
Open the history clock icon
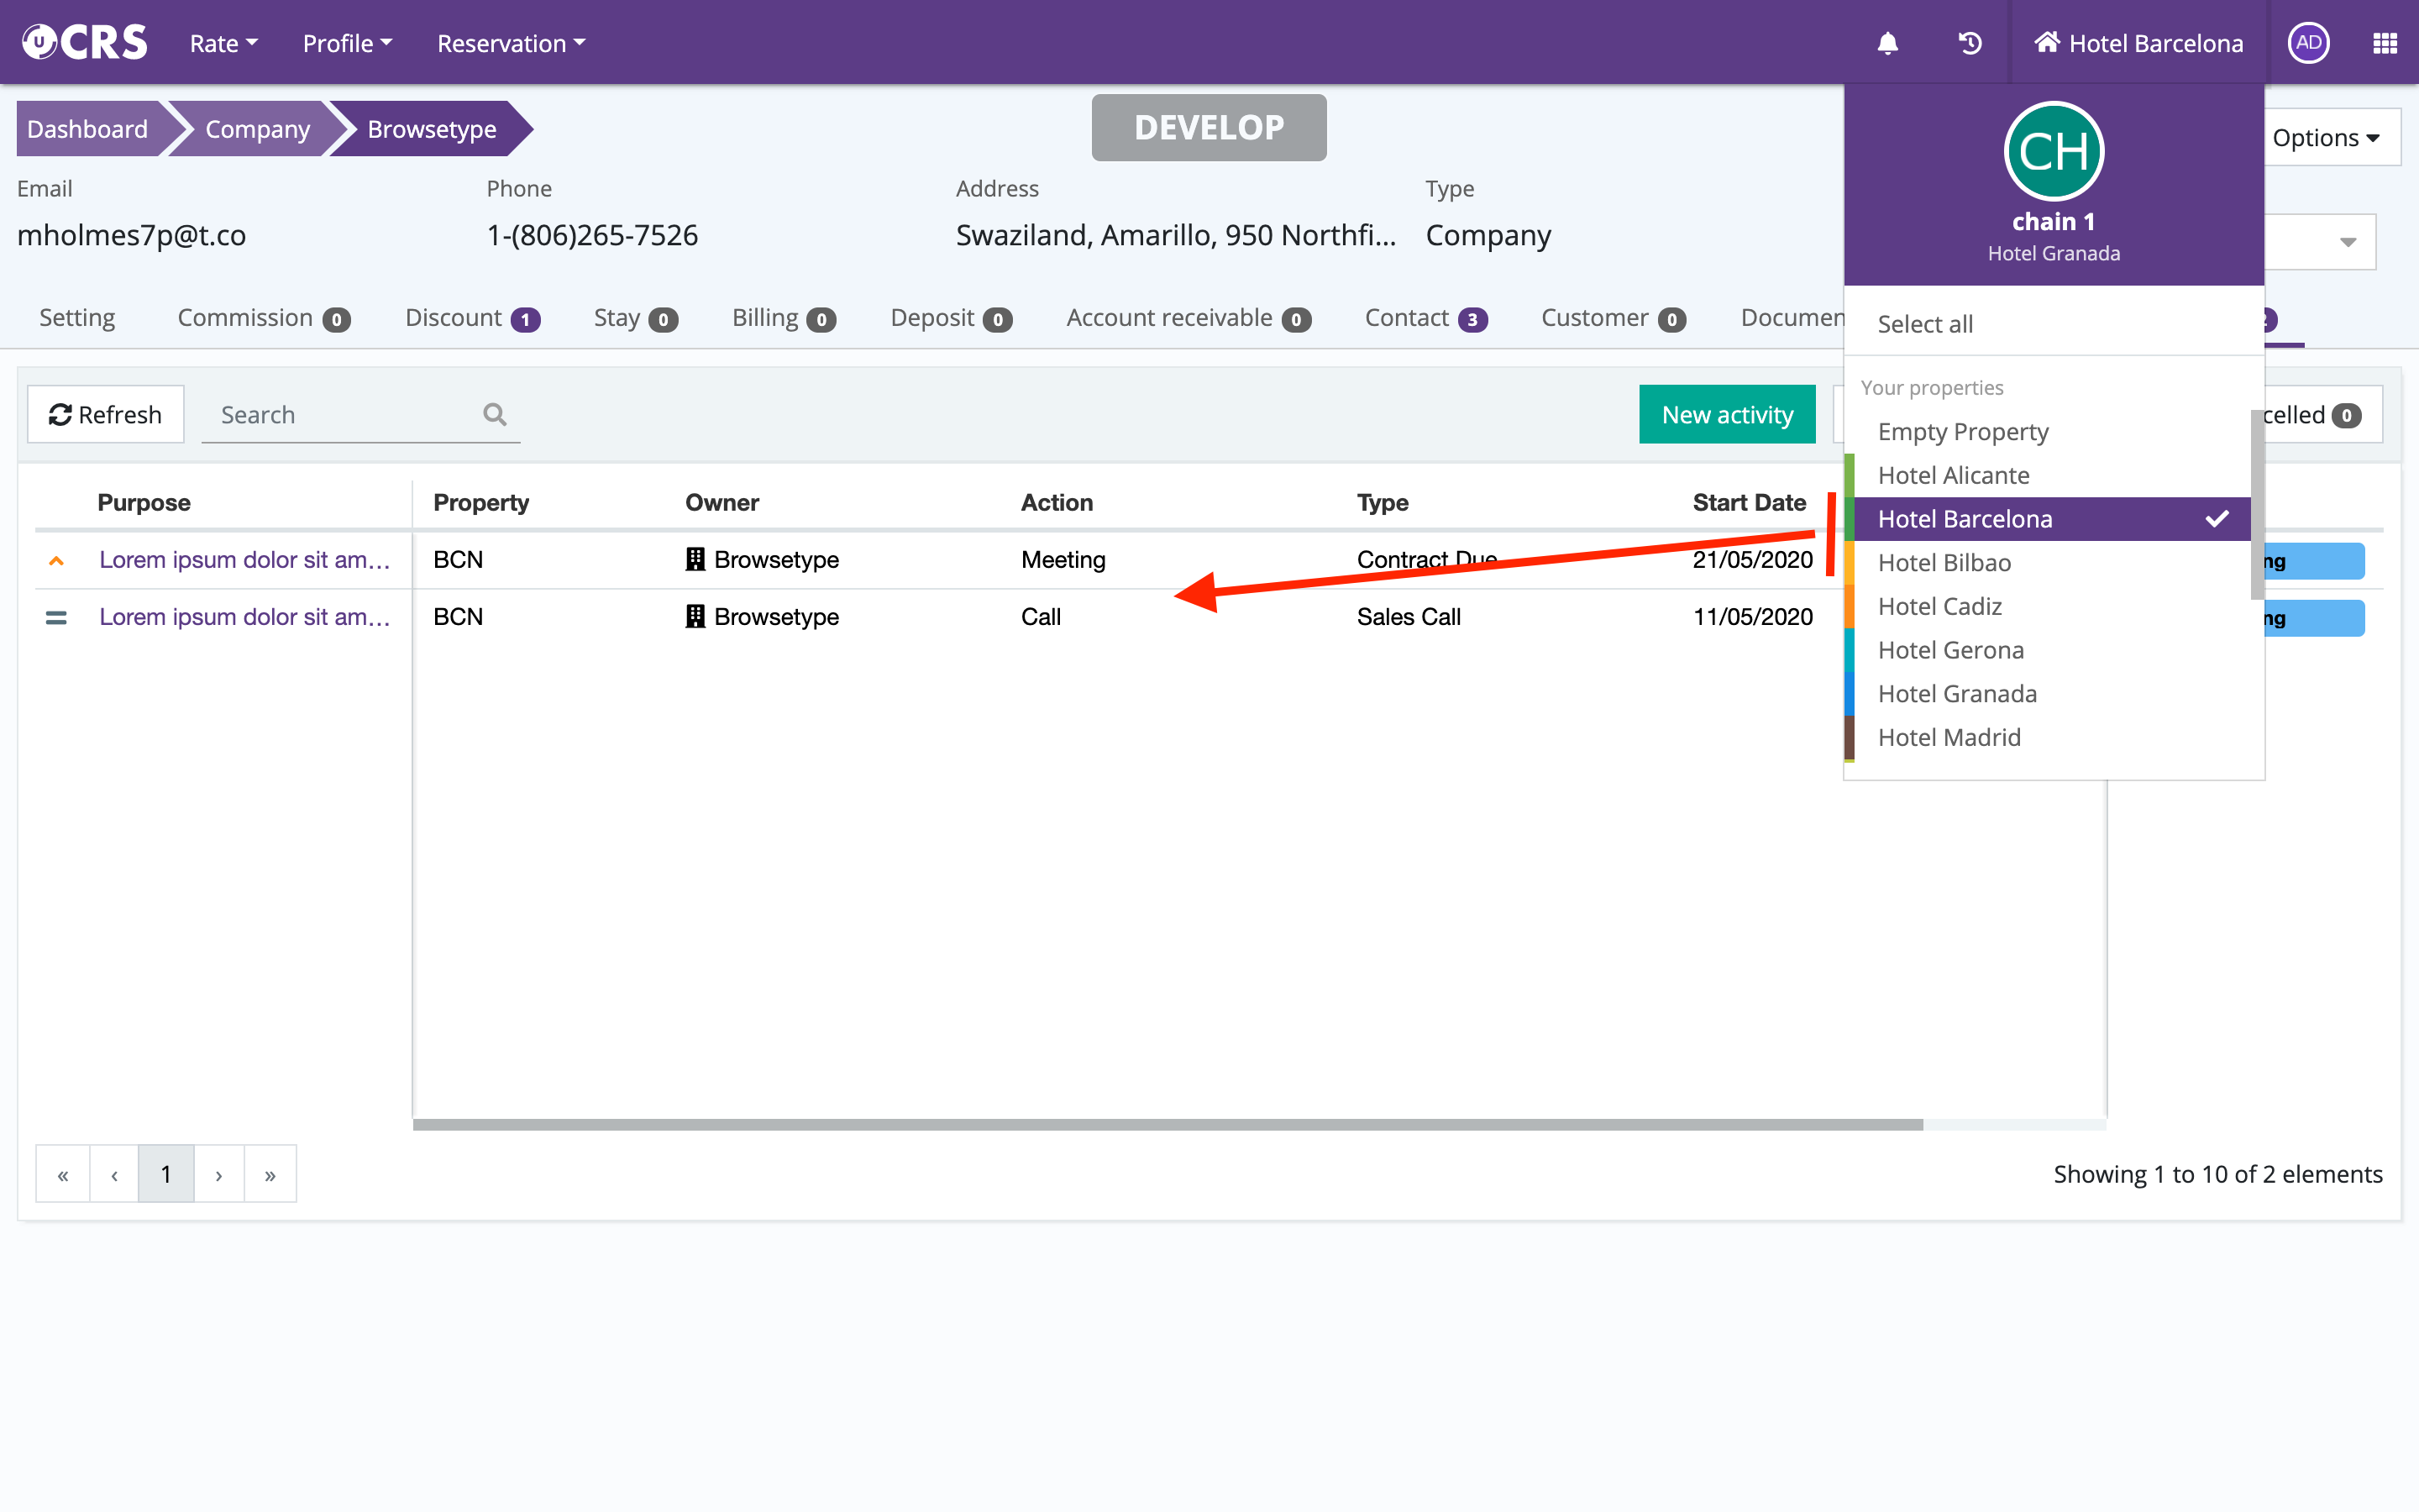click(x=1969, y=43)
